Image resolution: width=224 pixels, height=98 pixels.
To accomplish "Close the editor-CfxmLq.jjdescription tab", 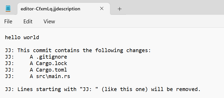I will point(102,9).
